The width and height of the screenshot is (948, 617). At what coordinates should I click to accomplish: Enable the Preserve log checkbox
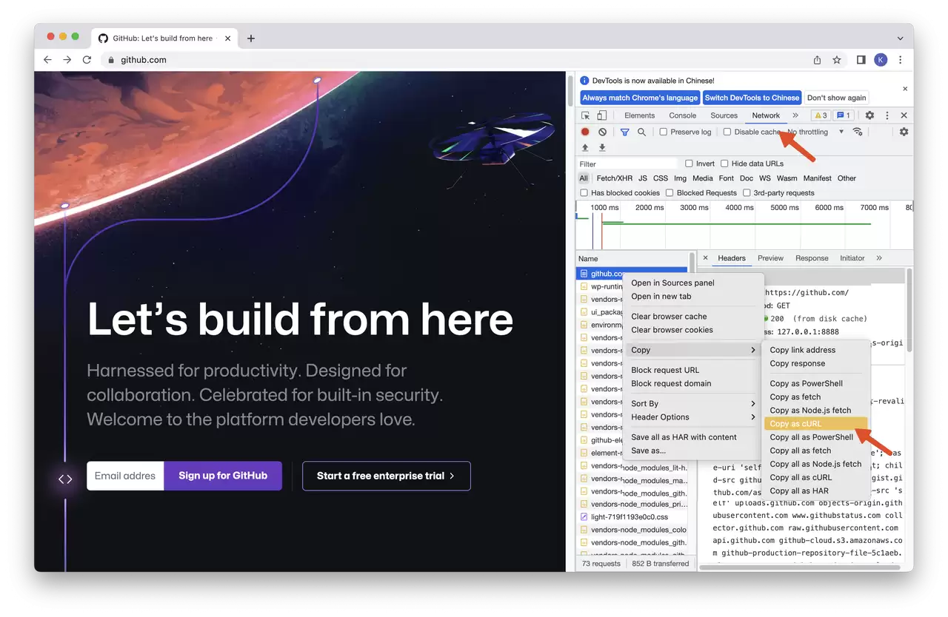664,132
